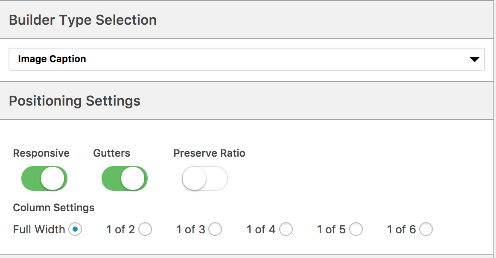Image resolution: width=496 pixels, height=258 pixels.
Task: Select the 1 of 5 column radio button
Action: (x=356, y=229)
